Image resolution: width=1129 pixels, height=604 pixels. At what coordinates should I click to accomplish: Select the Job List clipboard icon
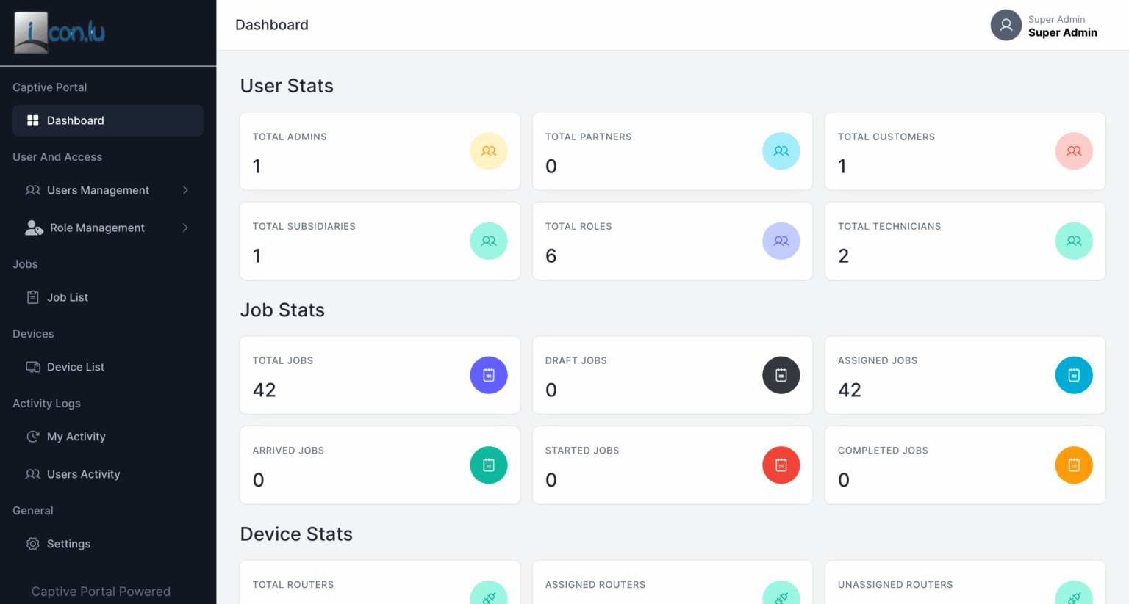[x=32, y=297]
